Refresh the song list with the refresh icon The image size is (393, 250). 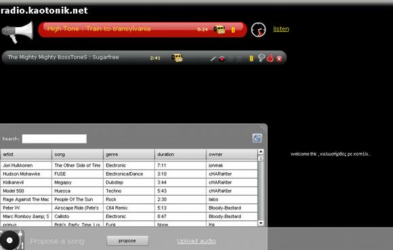[x=257, y=138]
